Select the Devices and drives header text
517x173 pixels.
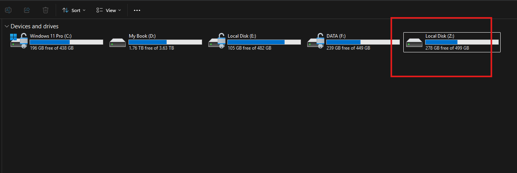point(35,26)
